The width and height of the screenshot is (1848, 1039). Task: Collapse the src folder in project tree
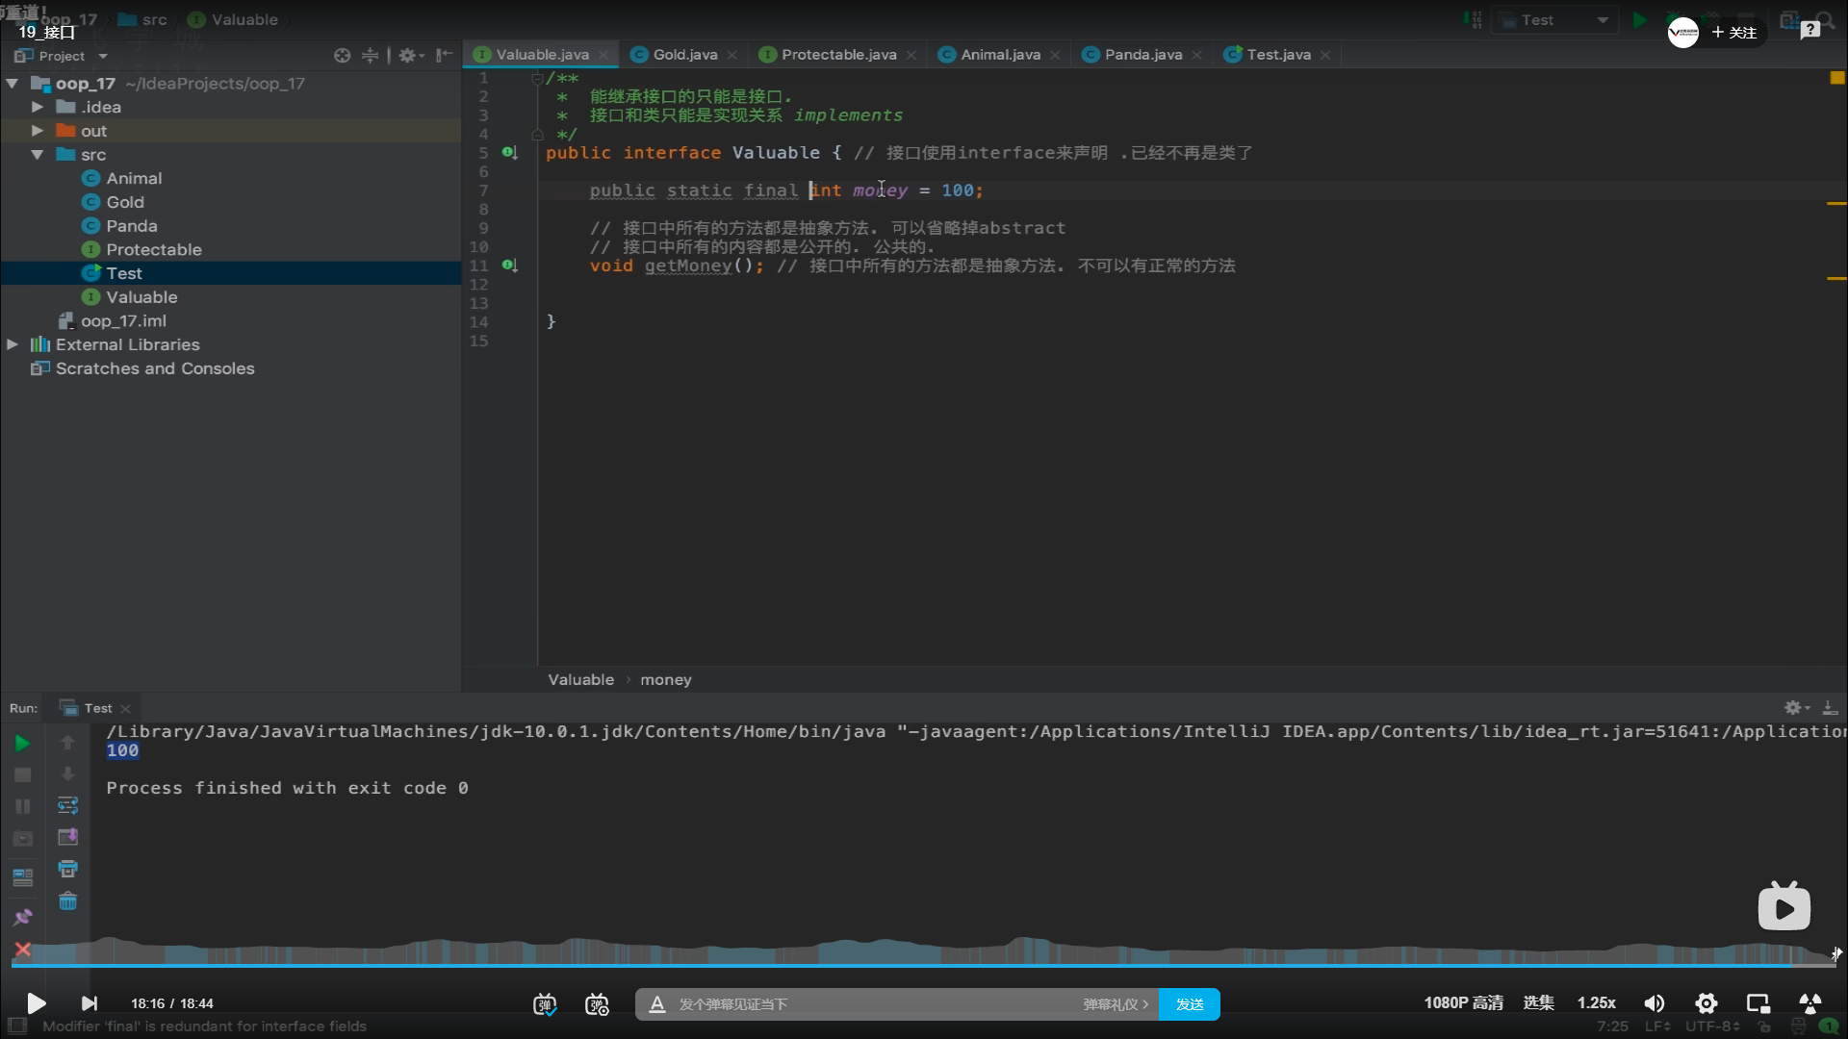(37, 155)
